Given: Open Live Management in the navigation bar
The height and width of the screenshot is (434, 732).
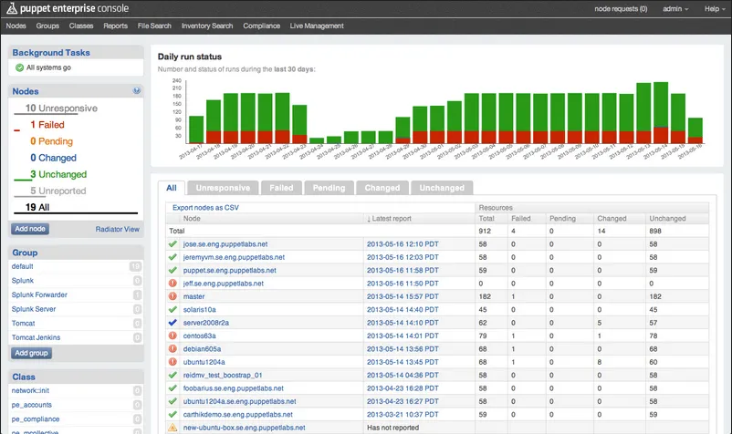Looking at the screenshot, I should click(x=317, y=26).
